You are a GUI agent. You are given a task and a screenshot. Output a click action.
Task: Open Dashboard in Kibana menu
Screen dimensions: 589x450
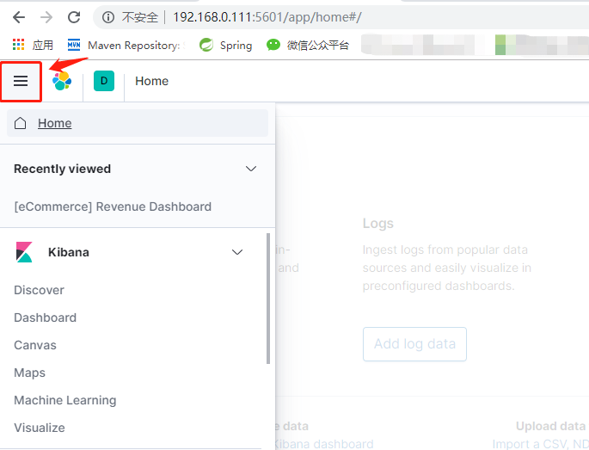coord(45,317)
